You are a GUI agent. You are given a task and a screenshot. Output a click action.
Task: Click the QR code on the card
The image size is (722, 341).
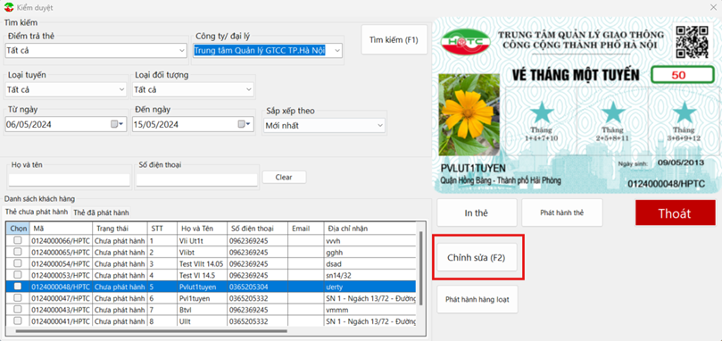[x=691, y=42]
